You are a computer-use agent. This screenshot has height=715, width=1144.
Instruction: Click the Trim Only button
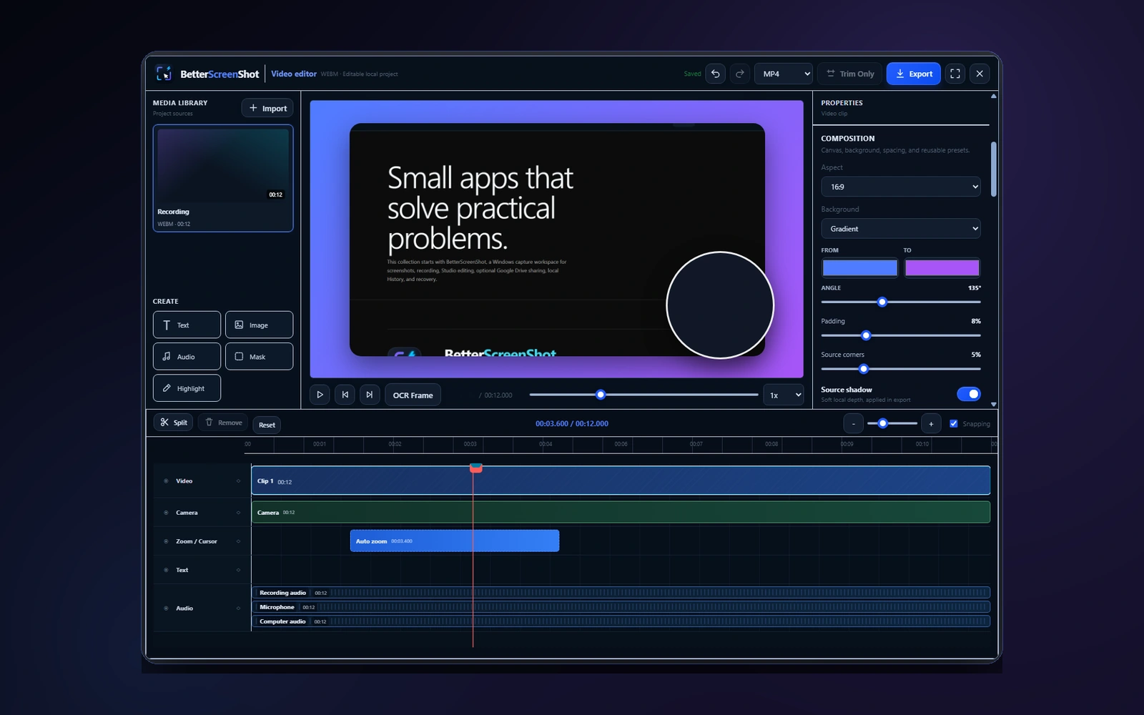pyautogui.click(x=849, y=74)
